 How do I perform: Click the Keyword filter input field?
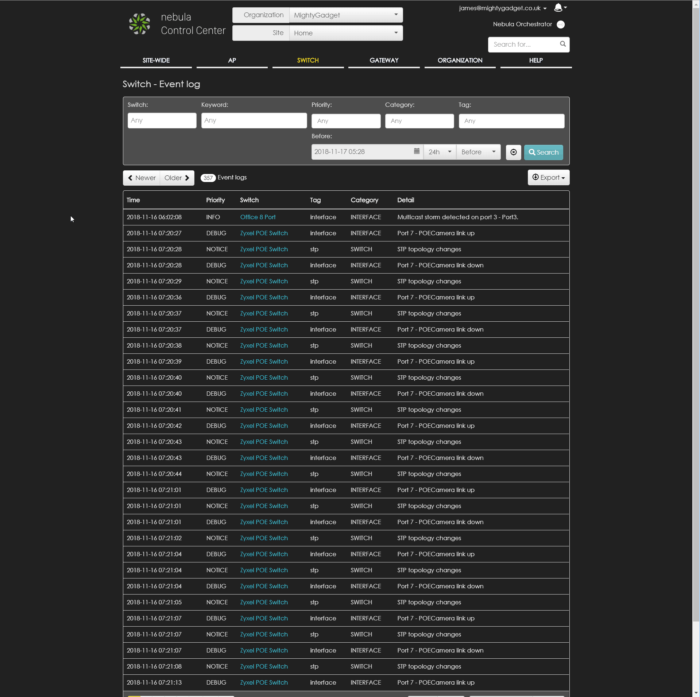point(254,121)
